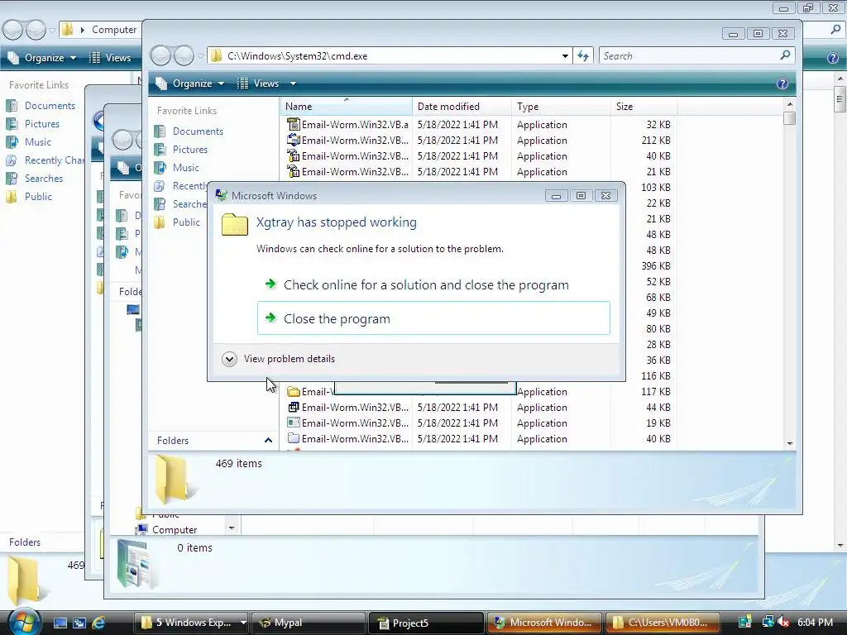Click the folder icon in the Xgtray error dialog
This screenshot has width=847, height=635.
pos(235,224)
